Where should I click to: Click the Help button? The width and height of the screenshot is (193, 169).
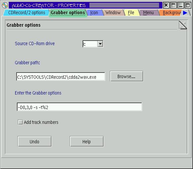87,141
